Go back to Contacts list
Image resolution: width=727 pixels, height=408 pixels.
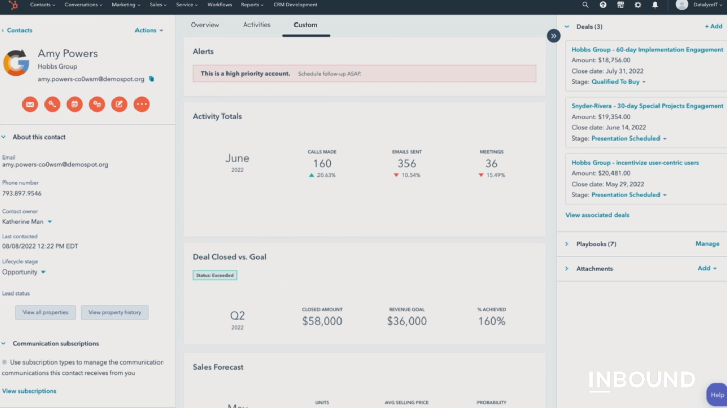coord(17,30)
